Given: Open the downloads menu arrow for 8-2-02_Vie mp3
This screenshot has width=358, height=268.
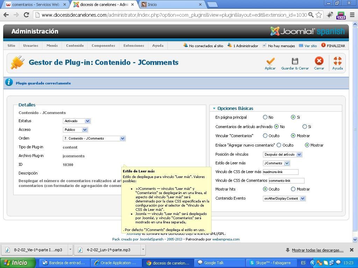Looking at the screenshot, I should pyautogui.click(x=70, y=250).
